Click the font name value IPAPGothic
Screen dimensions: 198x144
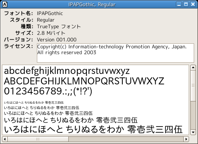50,14
